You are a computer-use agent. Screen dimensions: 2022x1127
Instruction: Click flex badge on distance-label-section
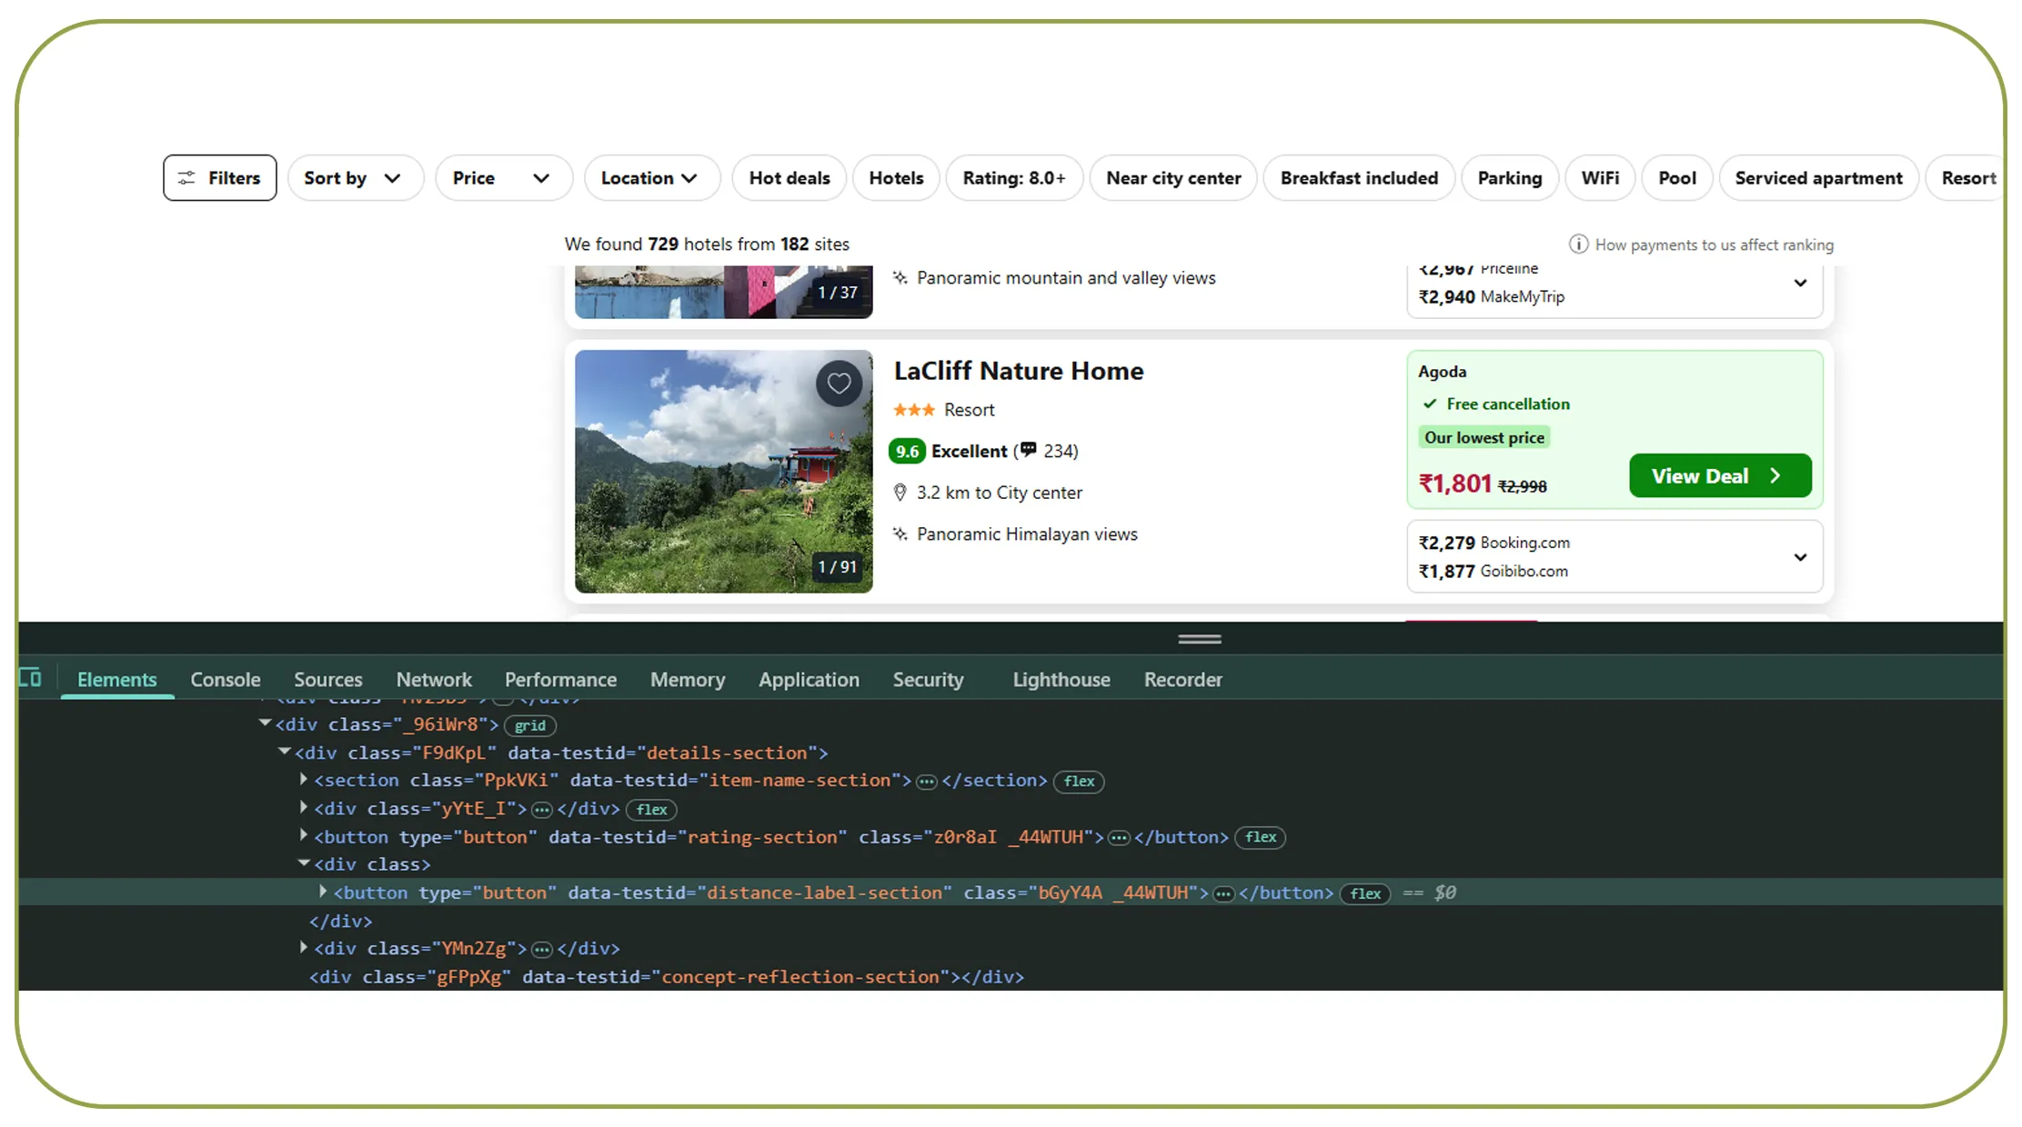pyautogui.click(x=1365, y=893)
